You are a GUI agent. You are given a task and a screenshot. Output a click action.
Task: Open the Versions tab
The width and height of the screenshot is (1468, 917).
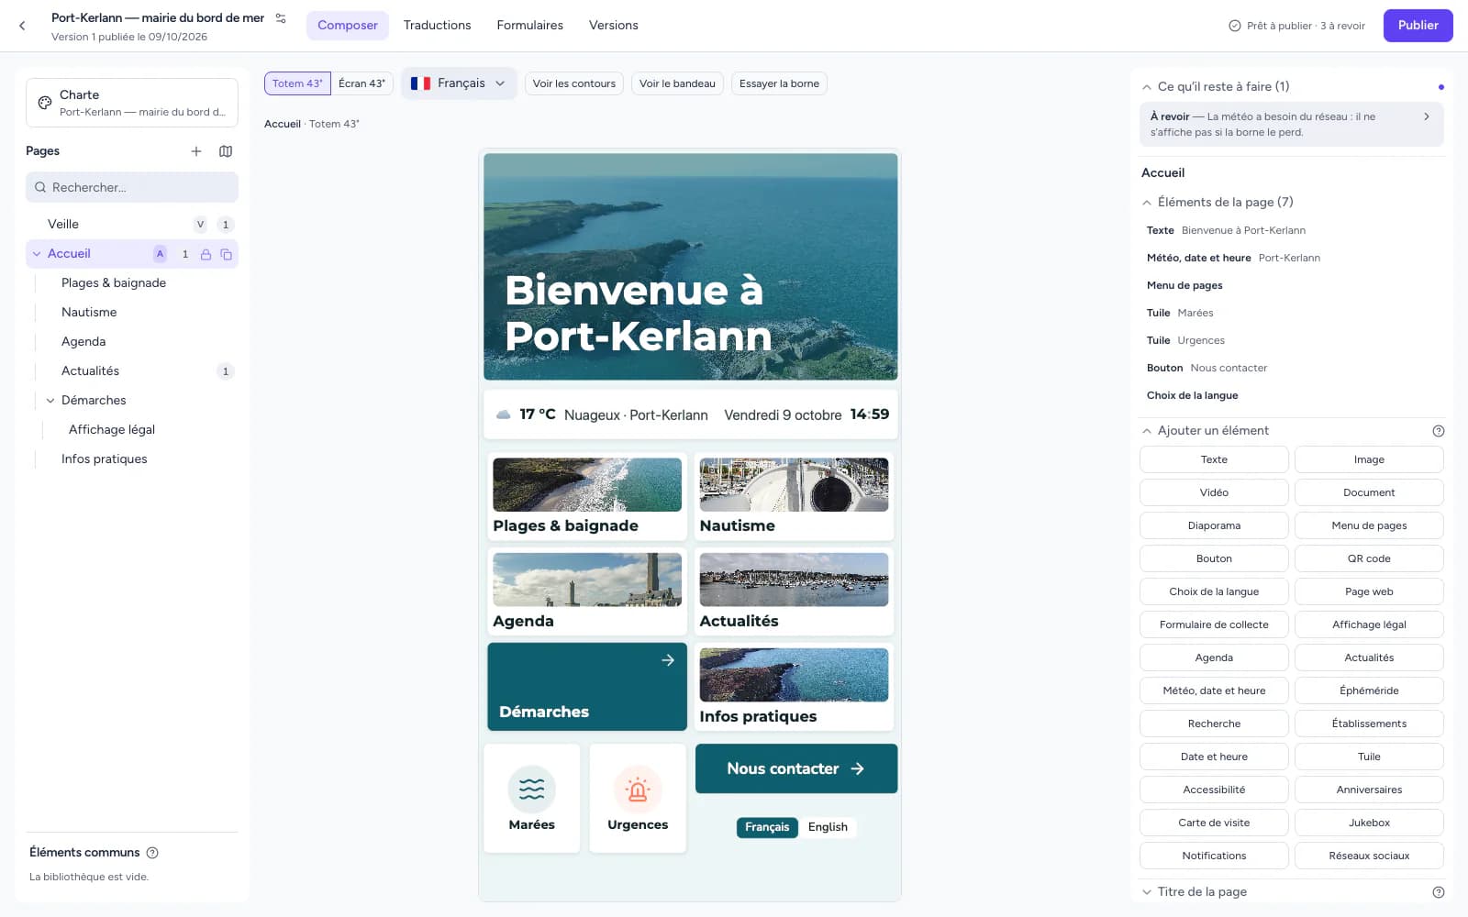click(x=614, y=26)
